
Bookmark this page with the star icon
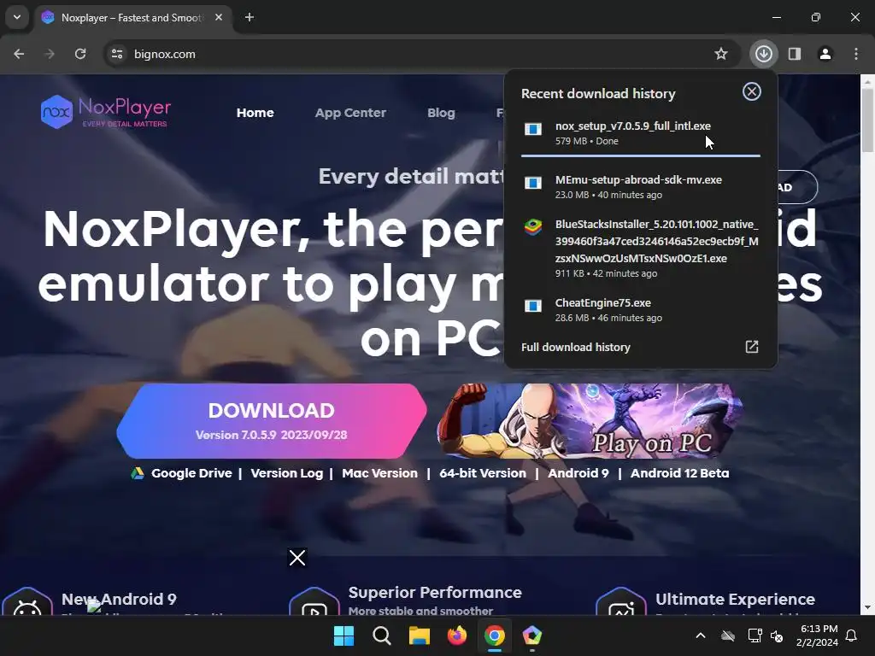point(721,54)
